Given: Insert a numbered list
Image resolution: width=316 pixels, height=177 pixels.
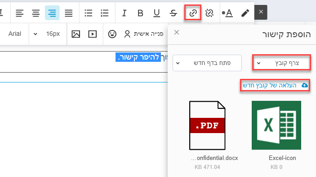Looking at the screenshot, I should point(105,13).
